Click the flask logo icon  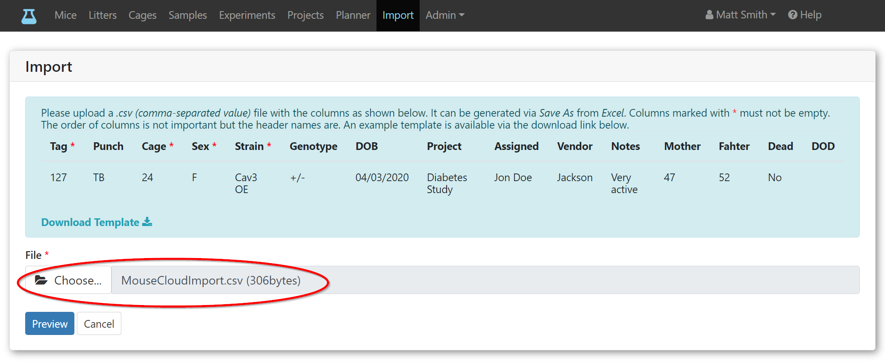(29, 16)
